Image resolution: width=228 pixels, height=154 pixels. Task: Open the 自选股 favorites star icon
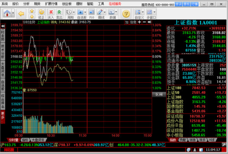[80, 12]
